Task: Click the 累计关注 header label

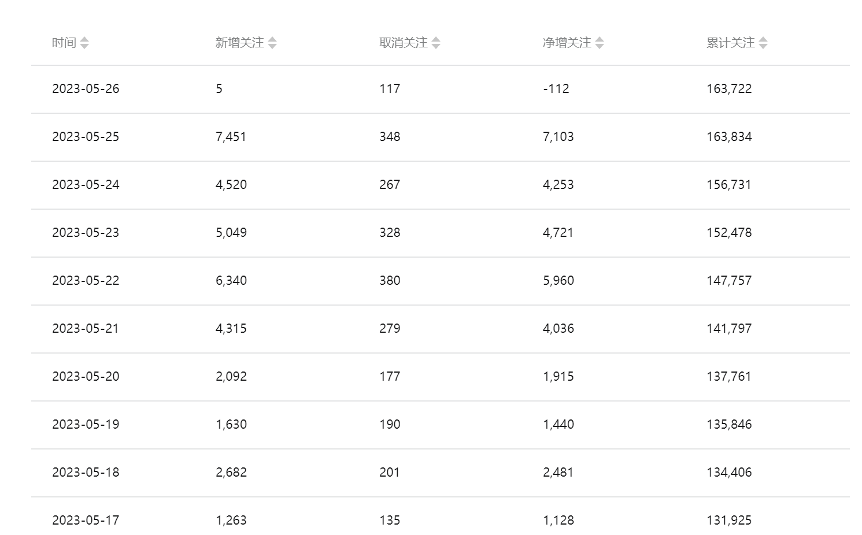Action: tap(730, 43)
